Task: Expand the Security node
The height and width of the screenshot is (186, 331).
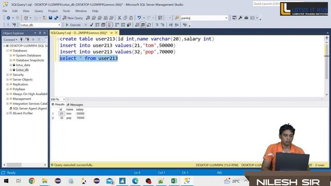Action: [7, 74]
